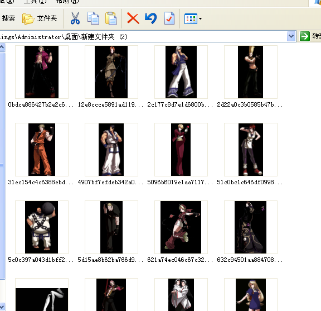Click file name 2c177c8d7e1d6800b...
Screen dimensions: 321x311
point(180,104)
